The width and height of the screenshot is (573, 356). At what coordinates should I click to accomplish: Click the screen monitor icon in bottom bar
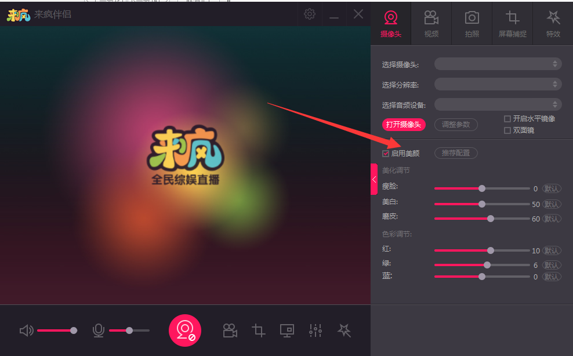tap(287, 330)
